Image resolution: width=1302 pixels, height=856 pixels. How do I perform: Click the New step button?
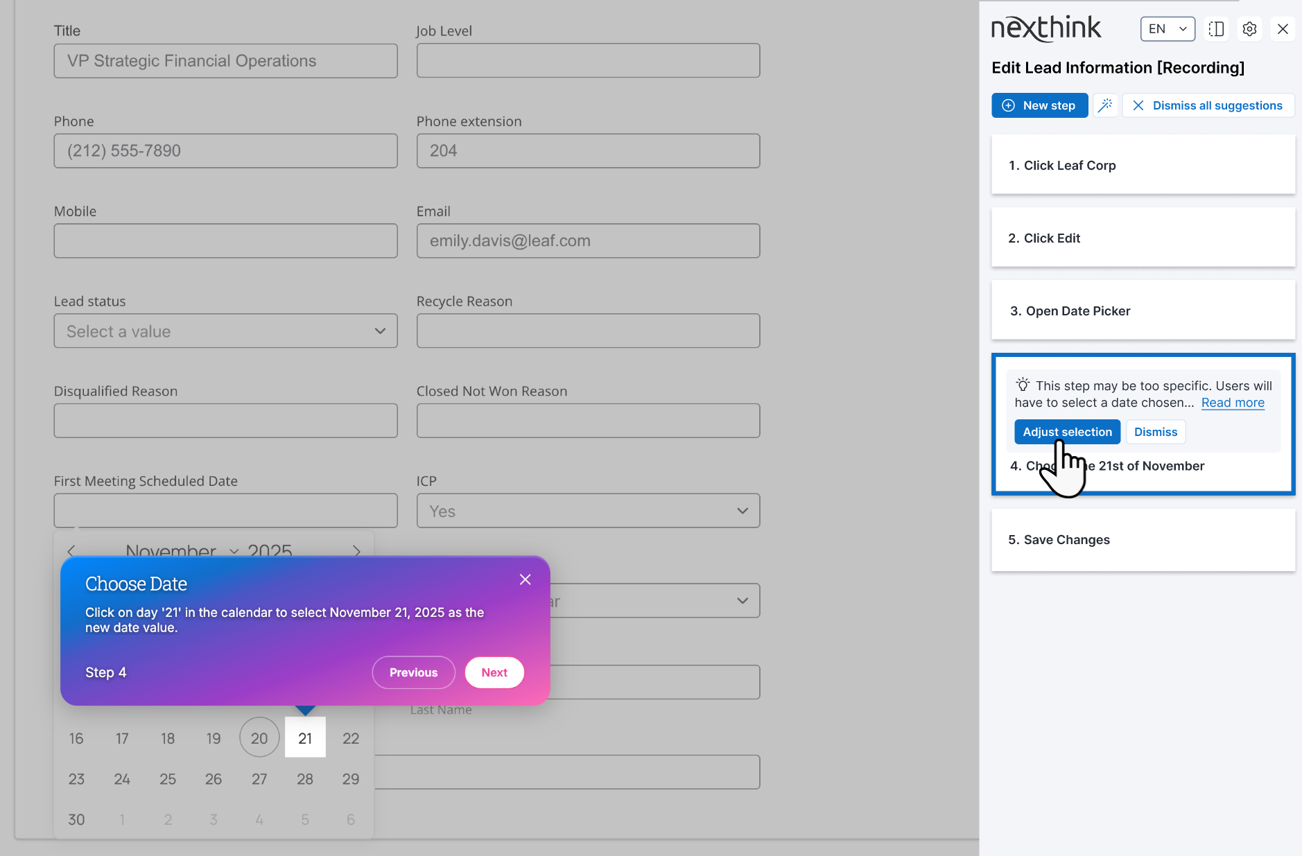[x=1039, y=105]
